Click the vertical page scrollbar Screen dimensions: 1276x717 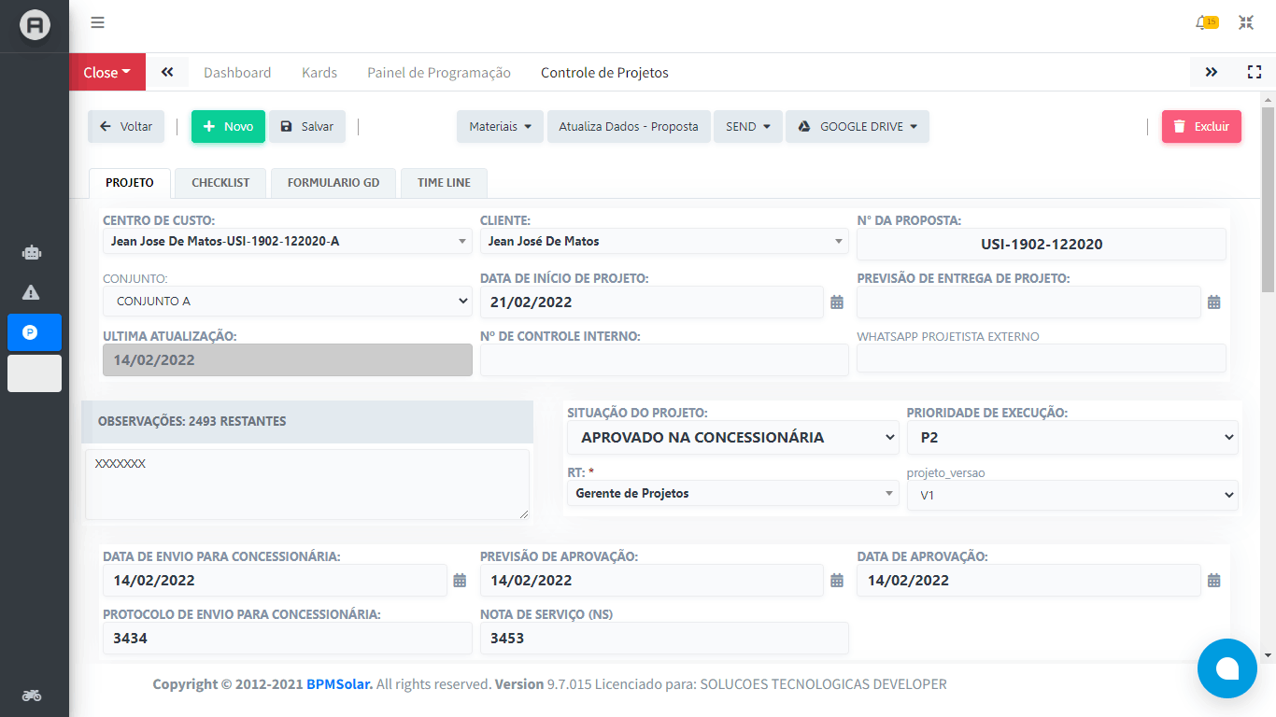click(1268, 373)
